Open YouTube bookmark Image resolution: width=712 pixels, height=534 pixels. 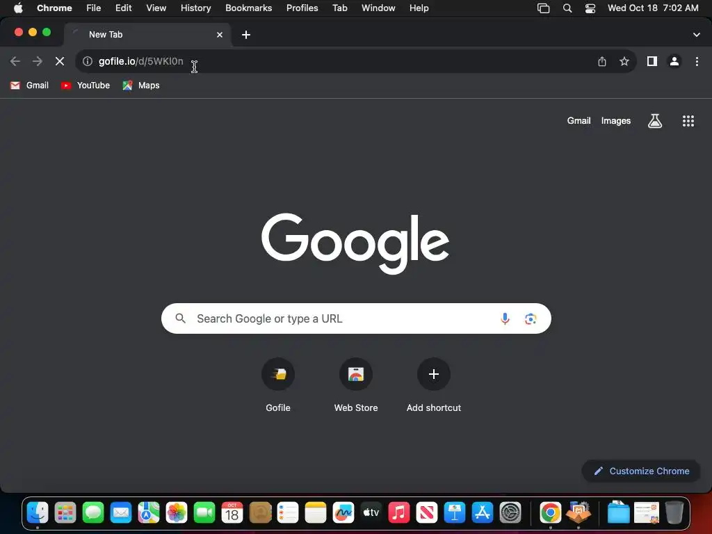86,86
